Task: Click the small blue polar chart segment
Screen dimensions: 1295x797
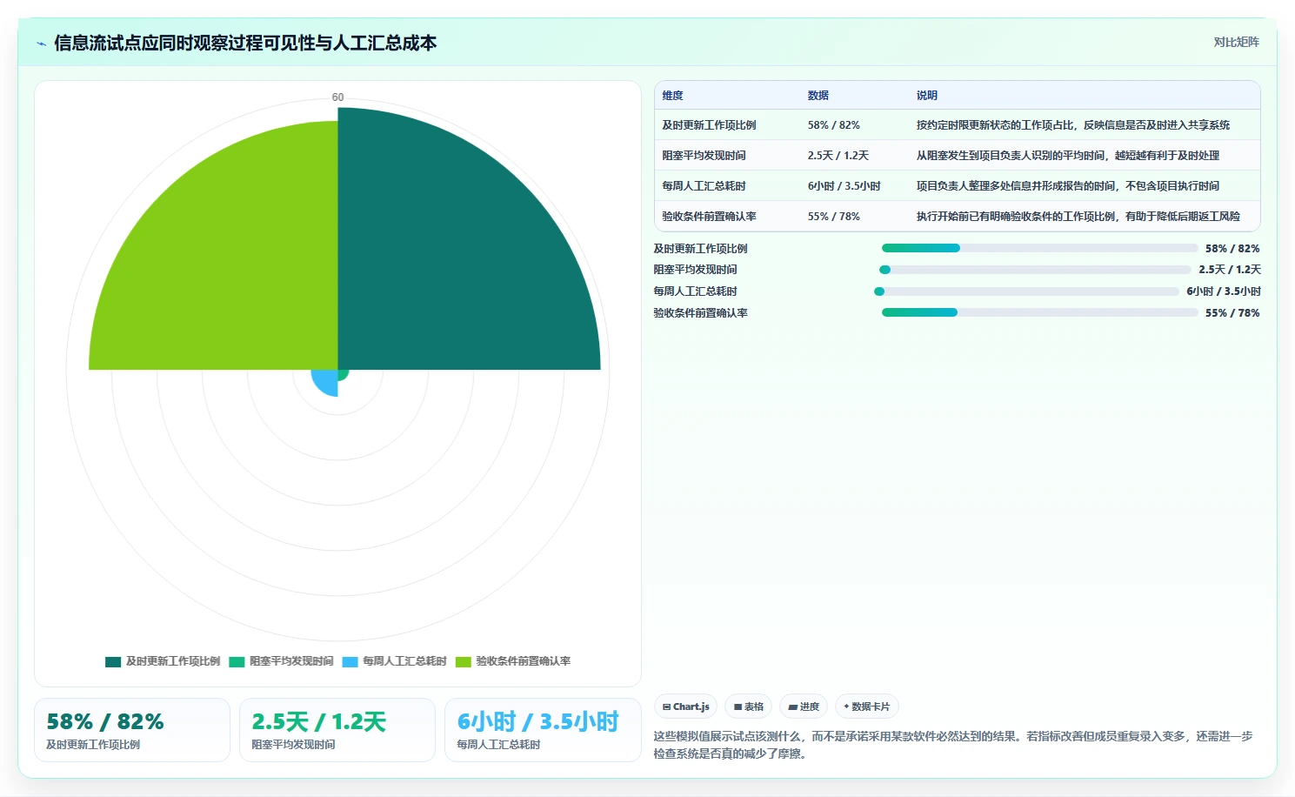Action: 326,383
